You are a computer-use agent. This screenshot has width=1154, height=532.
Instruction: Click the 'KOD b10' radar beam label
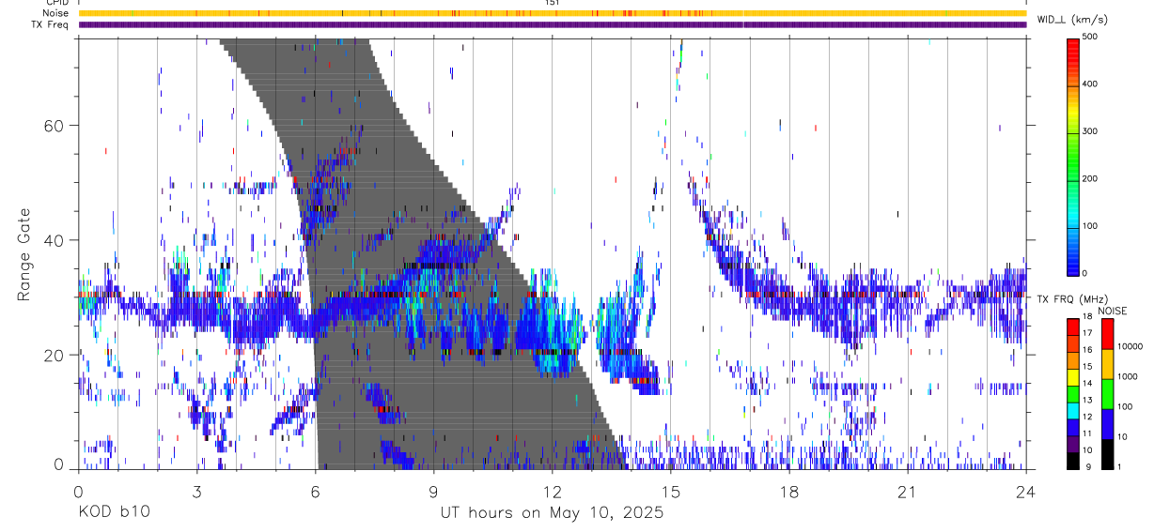(x=113, y=512)
